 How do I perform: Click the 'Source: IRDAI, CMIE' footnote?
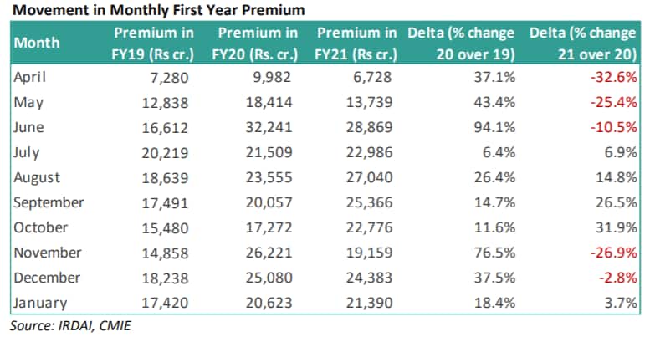click(72, 326)
